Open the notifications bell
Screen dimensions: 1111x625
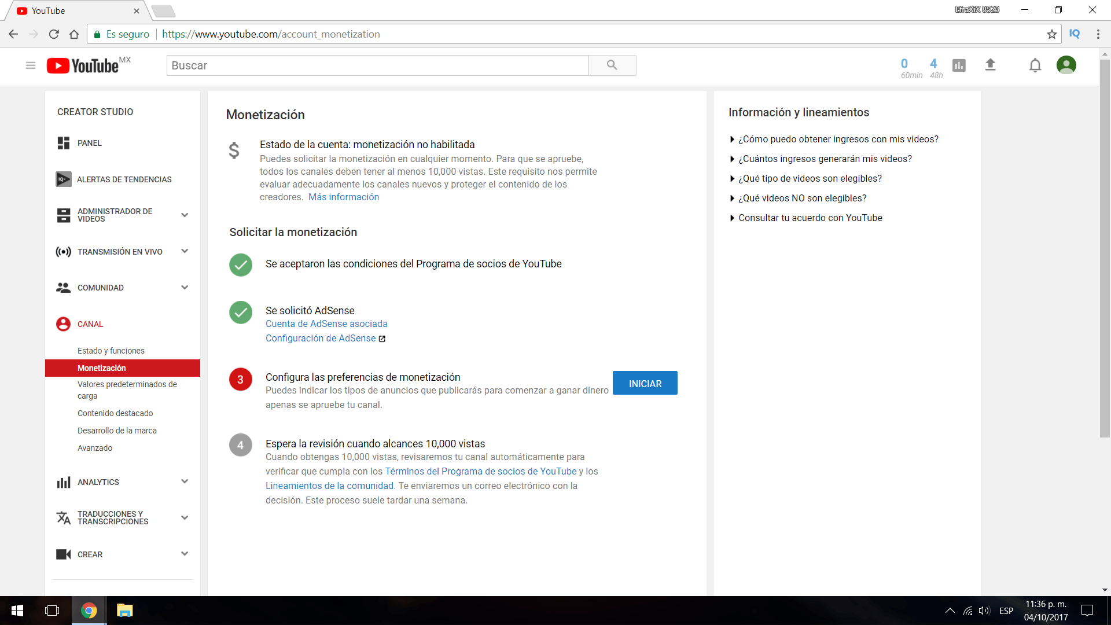[x=1035, y=65]
